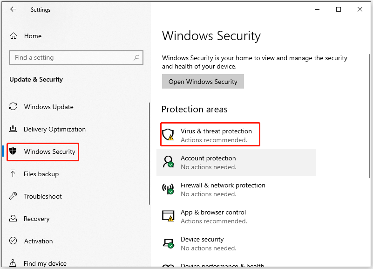Click the Troubleshoot wrench icon
Viewport: 373px width, 269px height.
14,196
